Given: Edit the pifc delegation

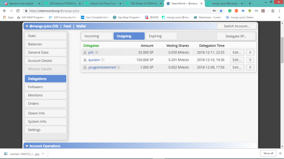Looking at the screenshot, I should [x=237, y=53].
